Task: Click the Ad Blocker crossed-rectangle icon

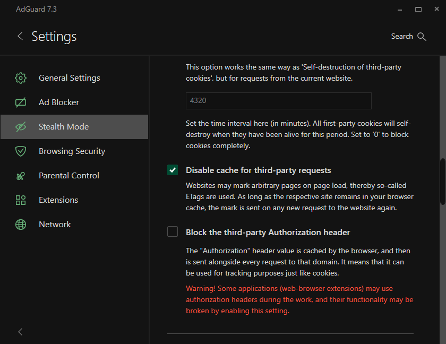Action: point(21,102)
